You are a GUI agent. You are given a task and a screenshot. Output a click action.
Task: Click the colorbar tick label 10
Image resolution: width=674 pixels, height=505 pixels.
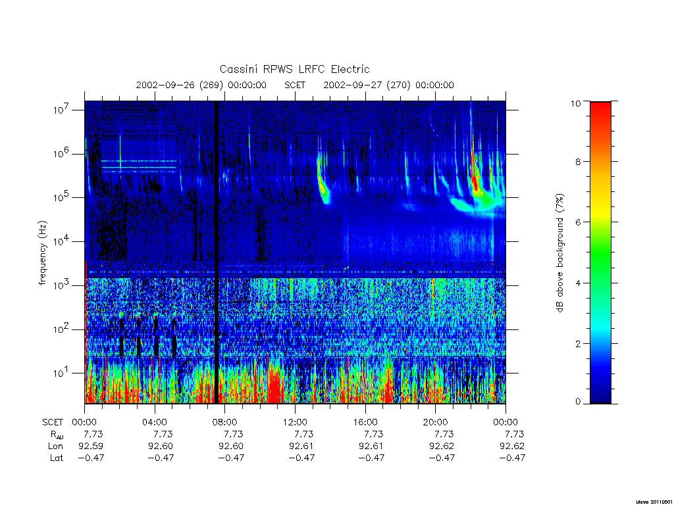click(575, 103)
